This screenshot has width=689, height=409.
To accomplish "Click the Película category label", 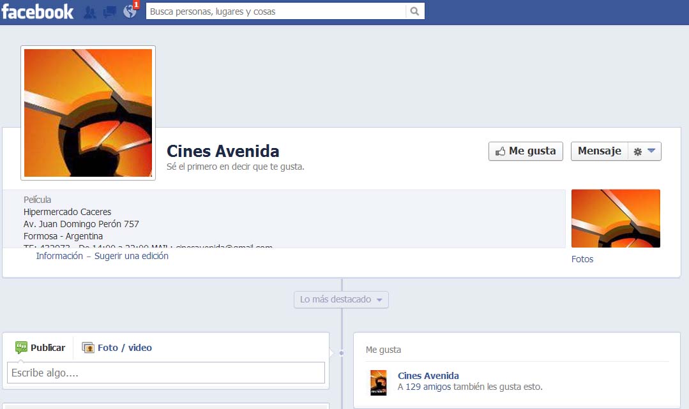I will (x=37, y=200).
